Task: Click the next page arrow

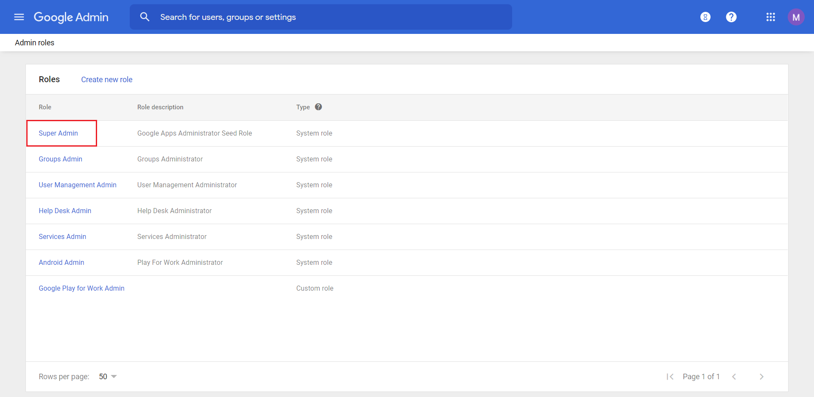Action: pos(761,377)
